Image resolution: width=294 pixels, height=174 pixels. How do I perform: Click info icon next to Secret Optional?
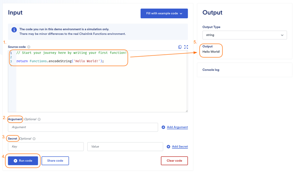click(x=34, y=139)
